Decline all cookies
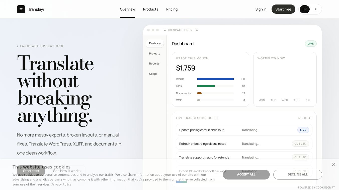Viewport: 339px width, 190px height. [297, 174]
